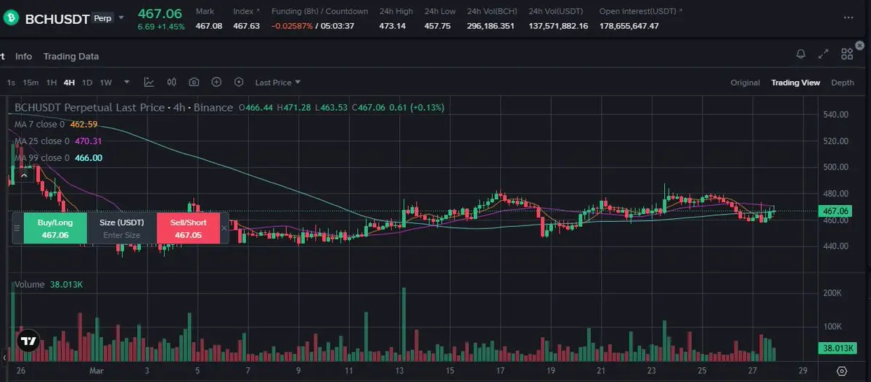Viewport: 871px width, 382px height.
Task: Click the 24h Vol(BCH) value 296,186.351
Action: coord(491,26)
